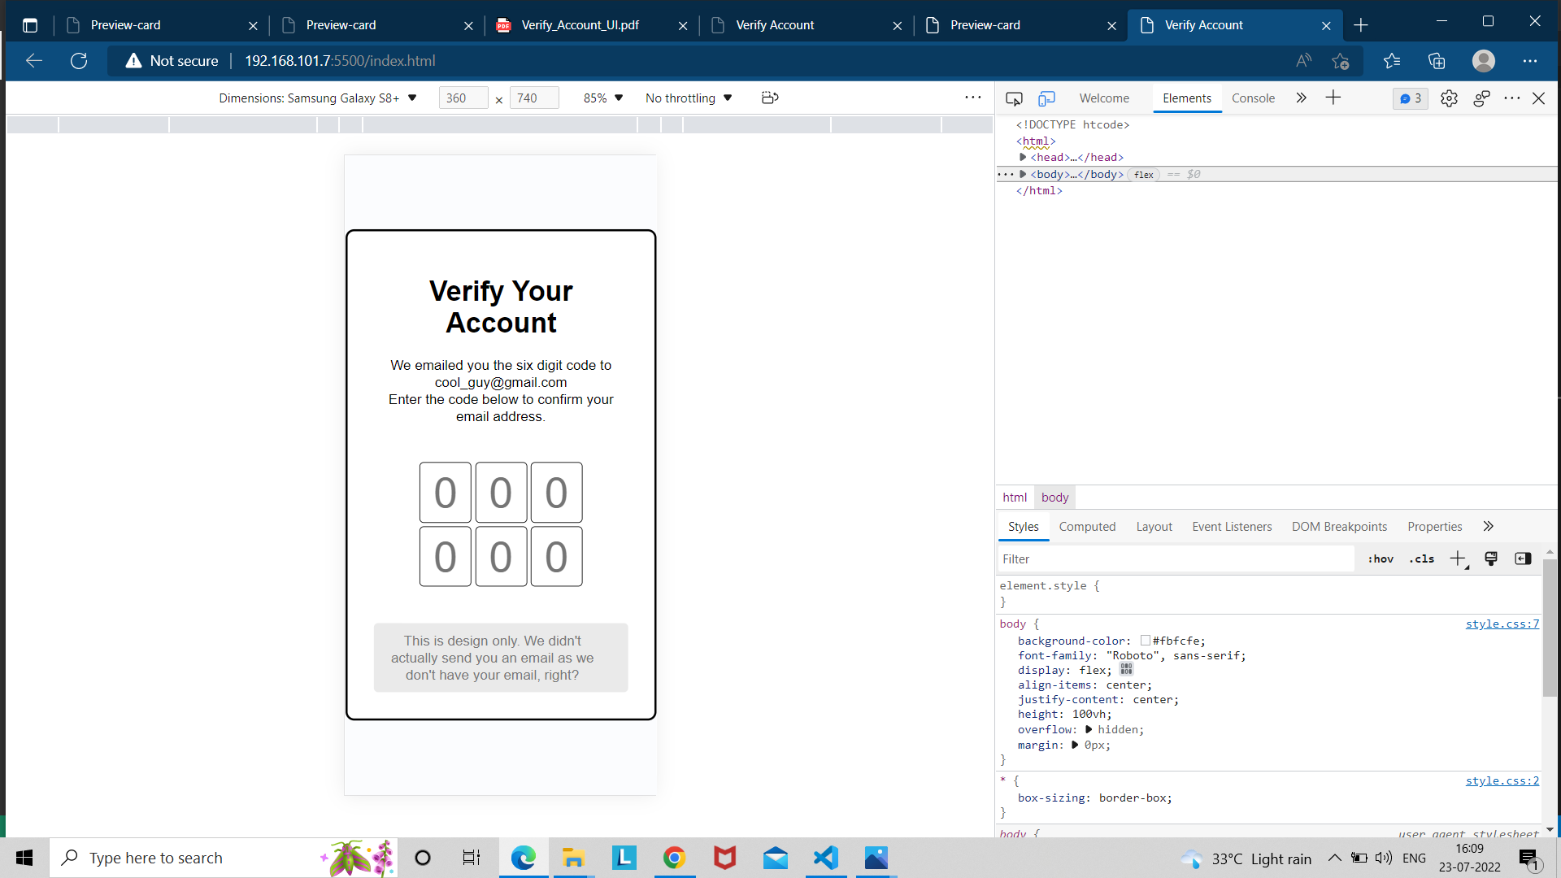
Task: Open the No throttling dropdown
Action: pos(687,98)
